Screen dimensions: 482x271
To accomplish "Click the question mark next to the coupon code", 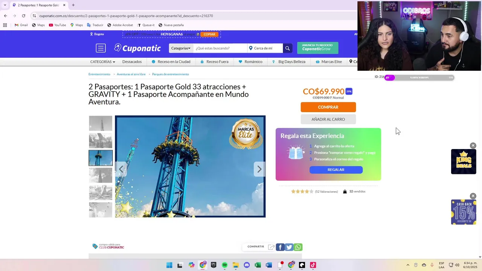I will coord(198,34).
